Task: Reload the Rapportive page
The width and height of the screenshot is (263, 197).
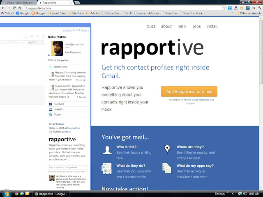Action: [14, 8]
